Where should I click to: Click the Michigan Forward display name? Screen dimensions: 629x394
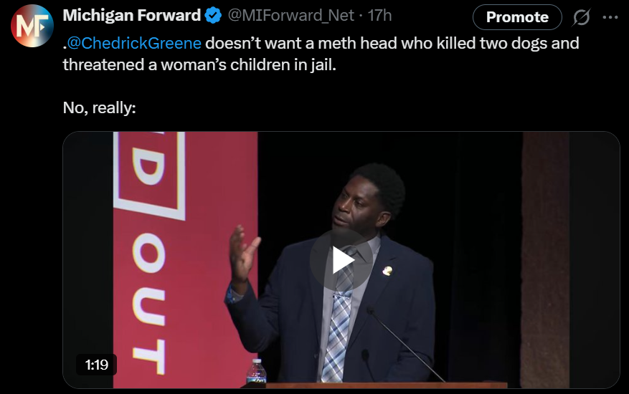(x=131, y=15)
